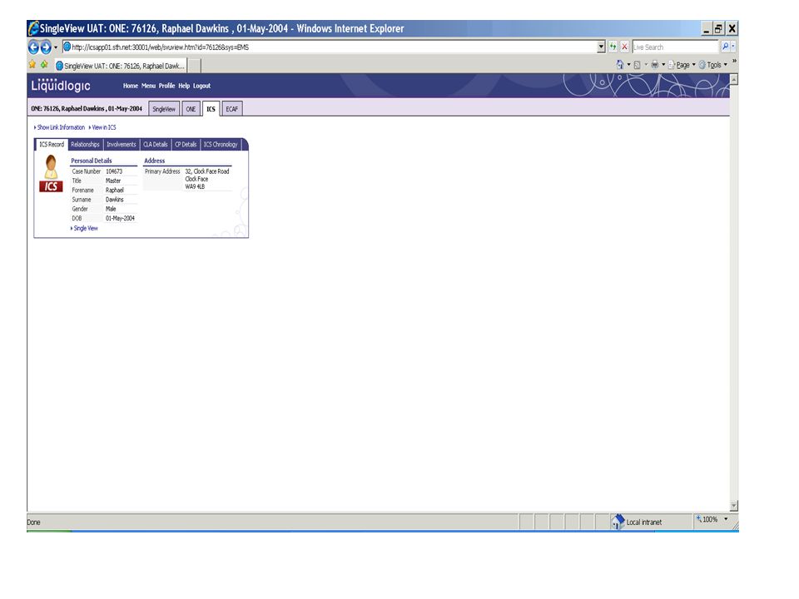
Task: Refresh the page with the green arrows icon
Action: [613, 47]
